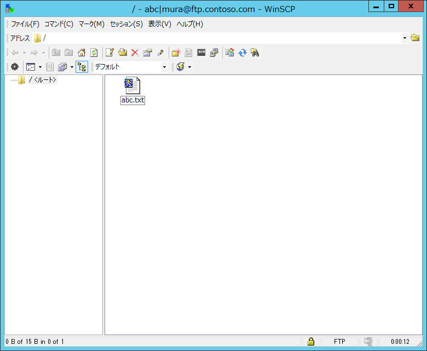Viewport: 427px width, 351px height.
Task: Go forward with the right arrow button
Action: pos(34,53)
